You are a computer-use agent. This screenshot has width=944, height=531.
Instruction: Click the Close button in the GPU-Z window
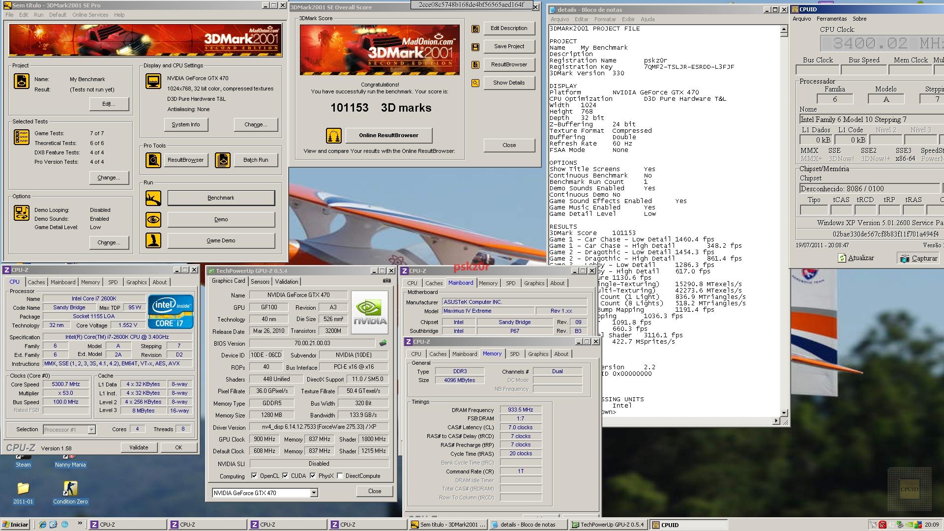(x=375, y=492)
